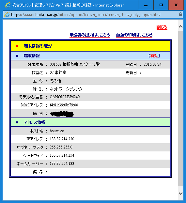The width and height of the screenshot is (186, 203).
Task: Click the scroll down arrow
Action: point(180,193)
